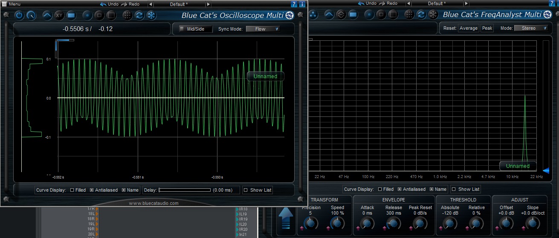Open the dotted grid icon in Oscilloscope toolbar
559x238 pixels.
[127, 15]
